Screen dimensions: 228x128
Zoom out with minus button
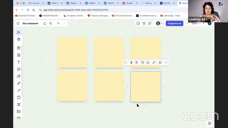pyautogui.click(x=188, y=23)
